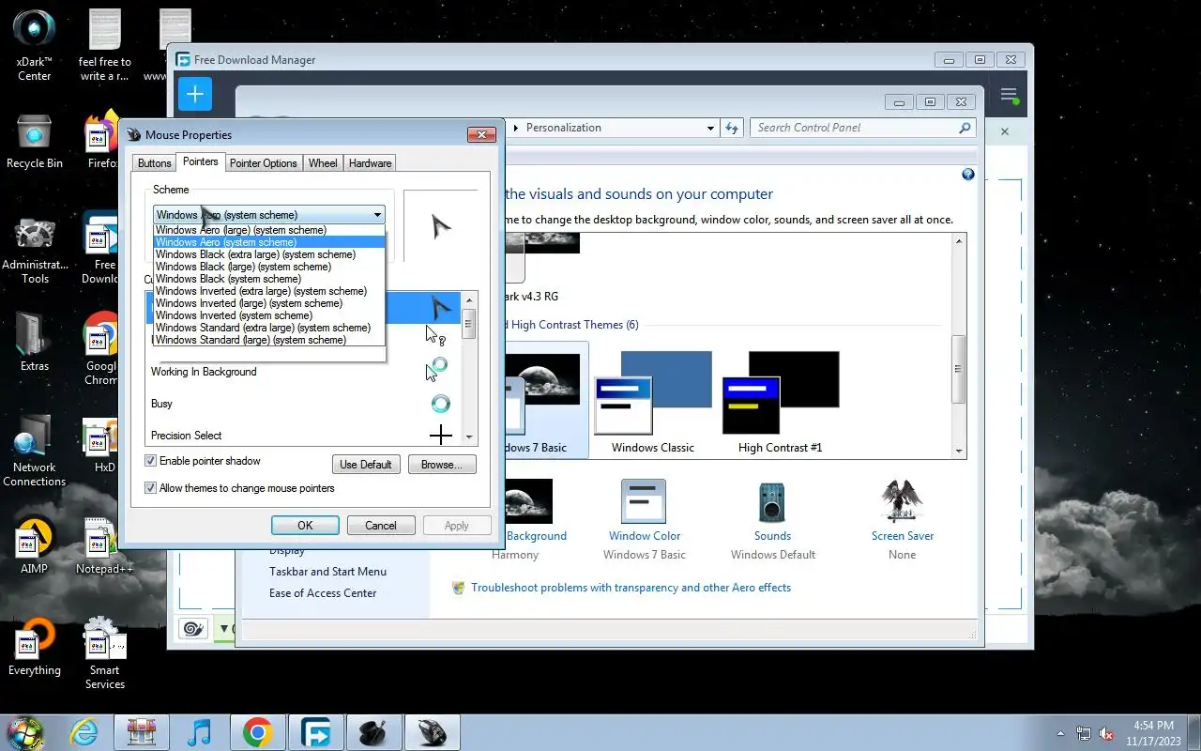Toggle Enable pointer shadow checkbox
Viewport: 1201px width, 751px height.
150,461
